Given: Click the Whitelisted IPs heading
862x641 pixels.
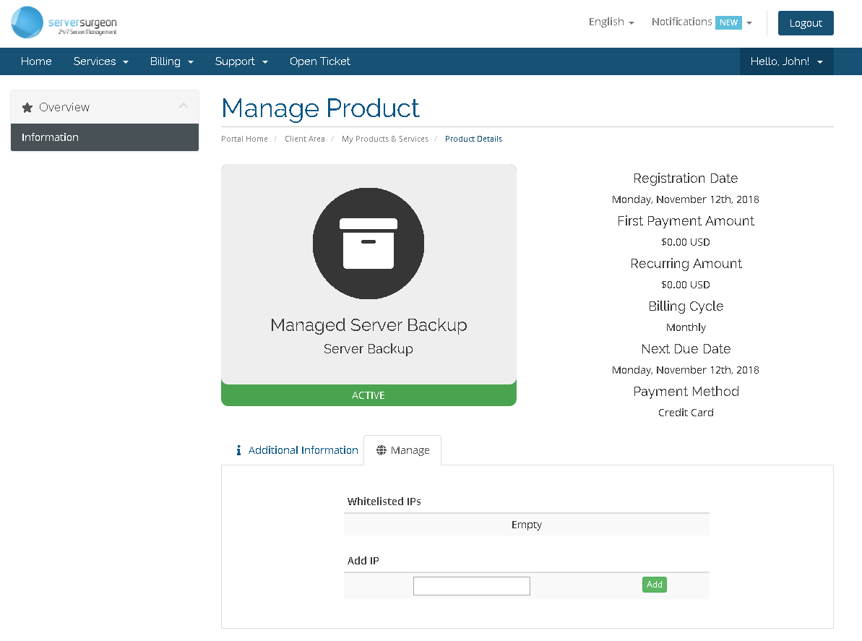Looking at the screenshot, I should pos(384,502).
